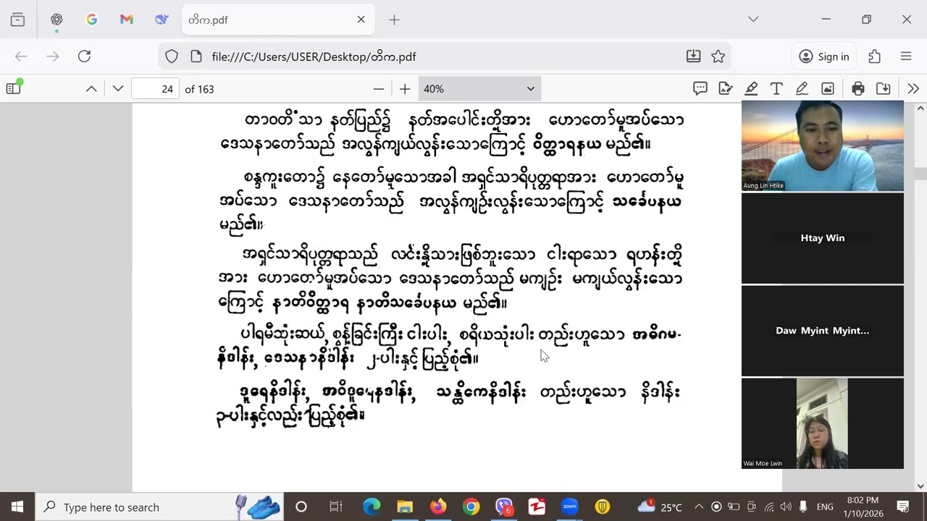Install page download icon in address bar
Viewport: 927px width, 521px height.
click(x=693, y=56)
